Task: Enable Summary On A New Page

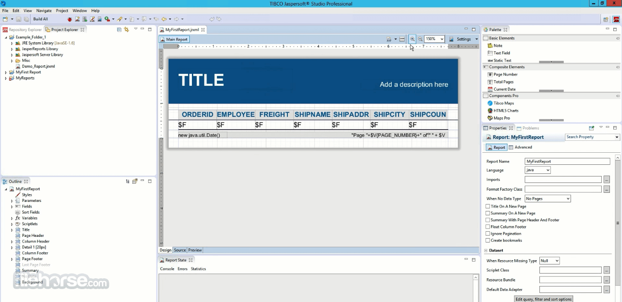Action: [x=488, y=213]
